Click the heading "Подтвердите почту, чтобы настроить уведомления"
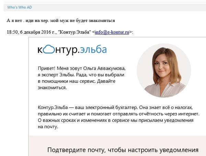The image size is (206, 156). (x=123, y=150)
